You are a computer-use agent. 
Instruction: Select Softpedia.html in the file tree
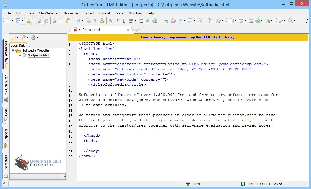[38, 55]
